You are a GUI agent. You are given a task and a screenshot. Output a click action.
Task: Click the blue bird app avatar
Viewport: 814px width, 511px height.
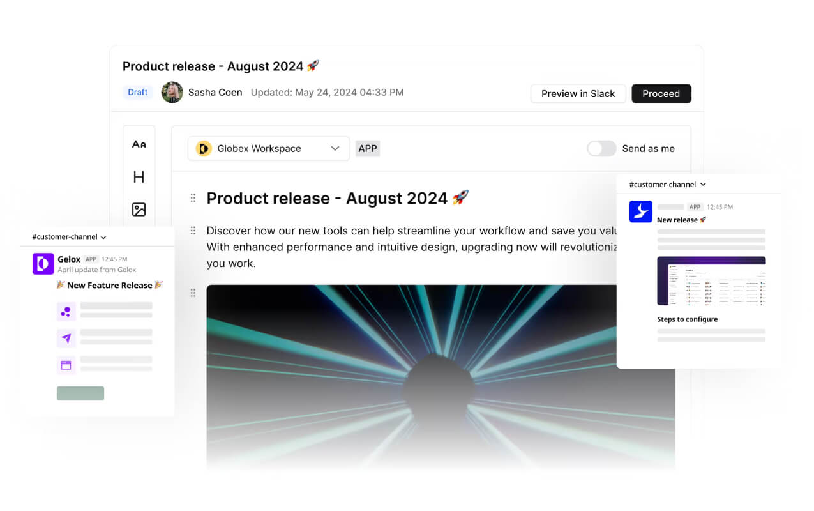[x=640, y=211]
